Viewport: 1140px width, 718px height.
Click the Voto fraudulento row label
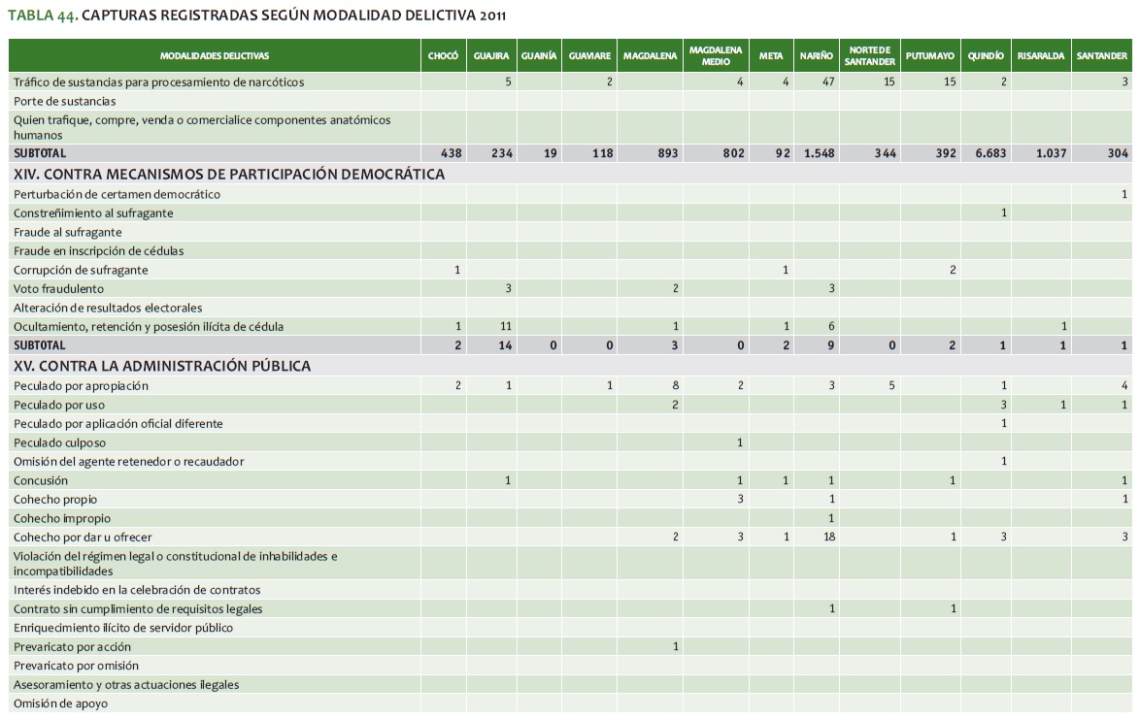(x=59, y=289)
